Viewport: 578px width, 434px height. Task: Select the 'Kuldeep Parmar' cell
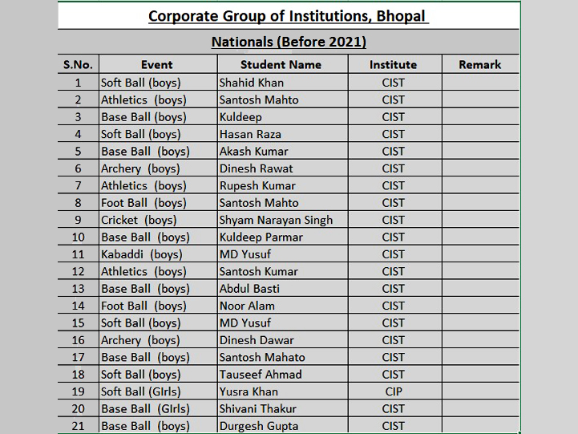point(283,237)
